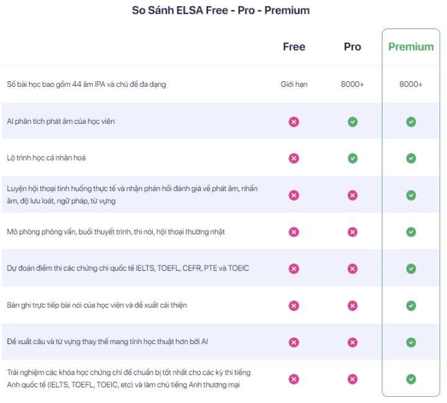This screenshot has height=403, width=447.
Task: Click the 8000+ value in Pro column
Action: point(353,84)
